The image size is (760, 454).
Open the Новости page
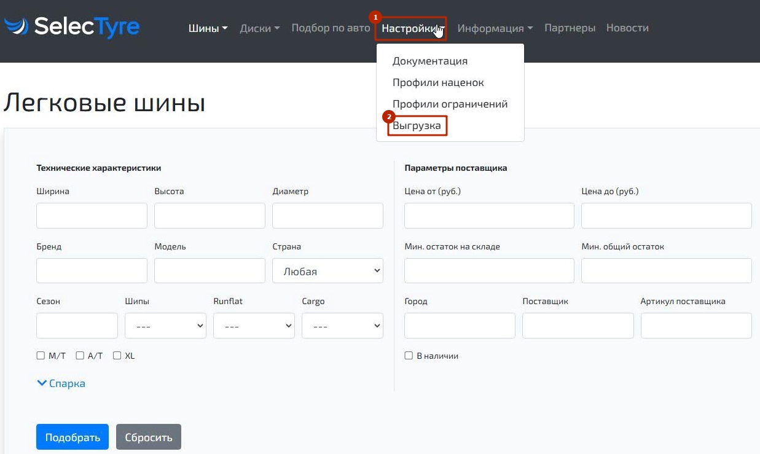pos(627,28)
